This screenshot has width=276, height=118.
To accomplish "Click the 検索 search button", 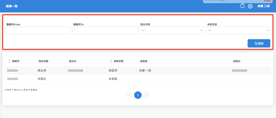I will pyautogui.click(x=259, y=43).
